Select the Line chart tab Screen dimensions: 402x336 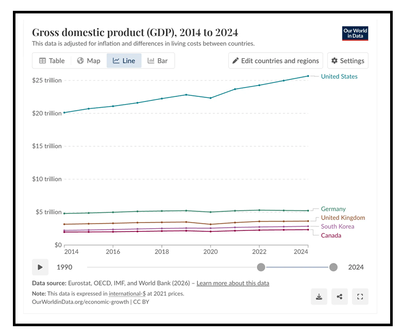tap(124, 61)
